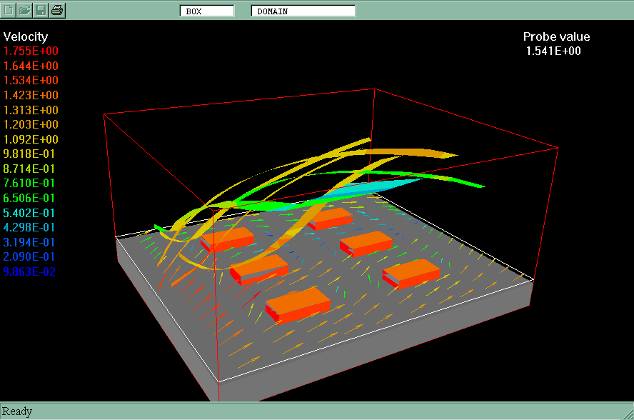Open a file with the folder icon
The width and height of the screenshot is (634, 420).
click(x=25, y=10)
